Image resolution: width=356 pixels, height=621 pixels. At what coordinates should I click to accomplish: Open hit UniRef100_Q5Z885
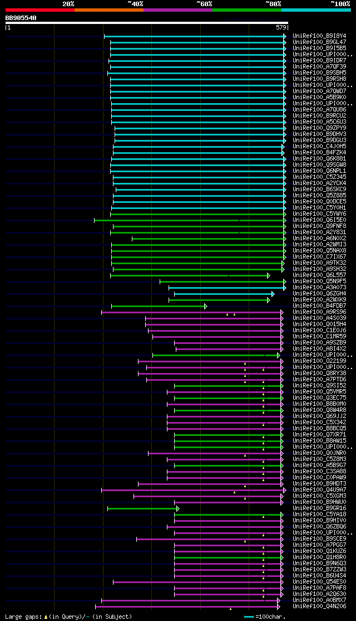(319, 196)
